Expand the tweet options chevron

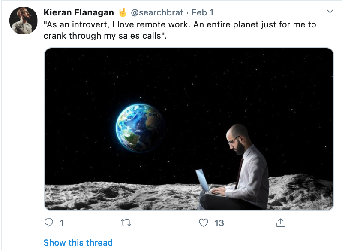click(x=330, y=11)
